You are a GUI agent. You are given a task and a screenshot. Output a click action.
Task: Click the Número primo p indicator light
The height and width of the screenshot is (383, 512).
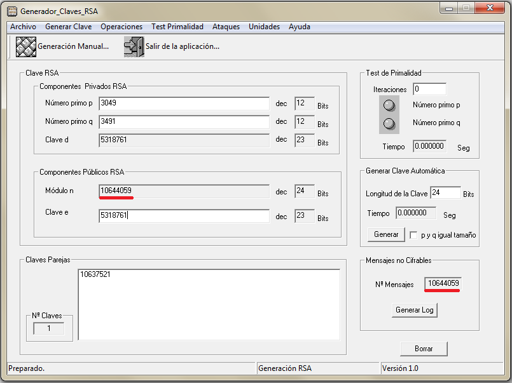(389, 105)
